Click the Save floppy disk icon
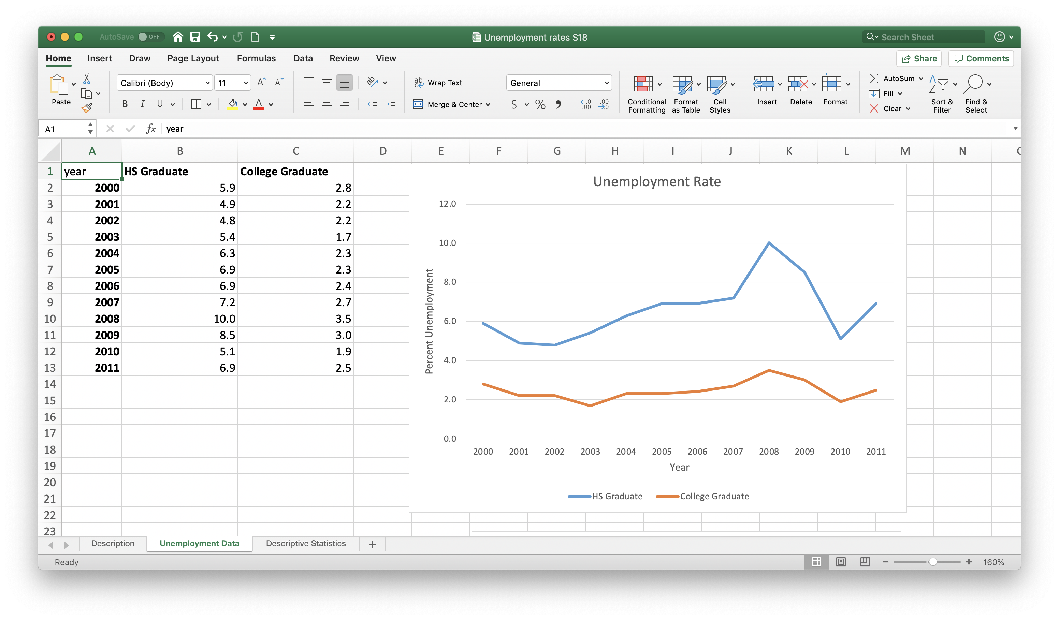 pos(194,37)
